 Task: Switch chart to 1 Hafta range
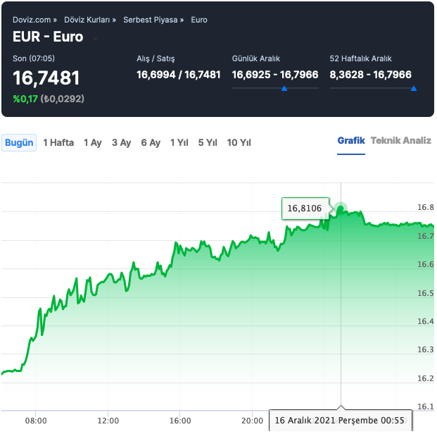pos(58,142)
